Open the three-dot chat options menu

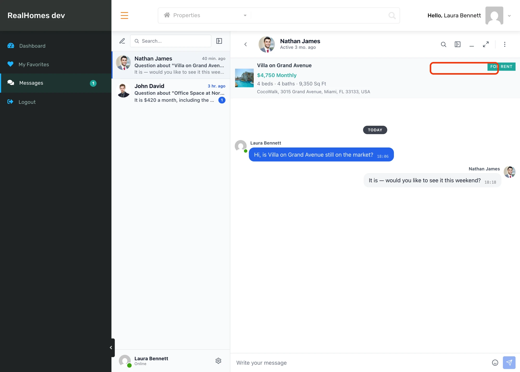505,44
